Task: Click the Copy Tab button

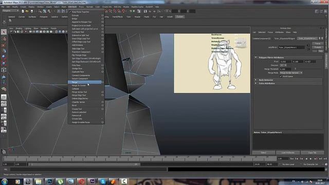Action: click(312, 153)
